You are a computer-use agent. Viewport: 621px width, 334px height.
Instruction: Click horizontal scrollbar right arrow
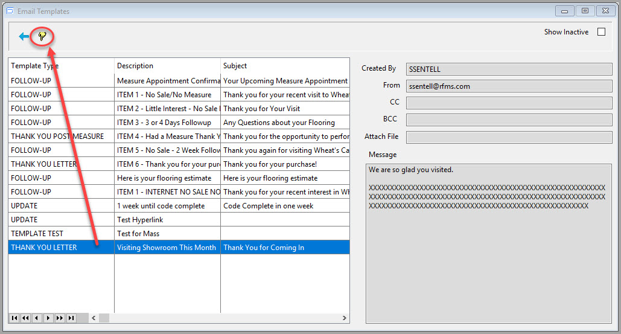344,318
